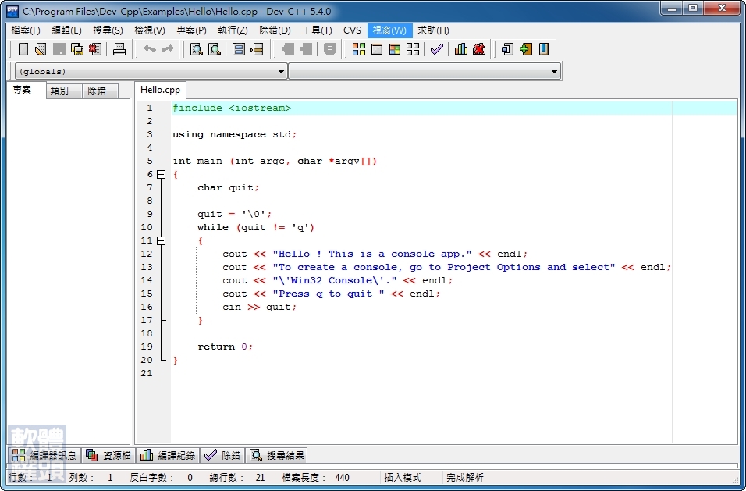Screen dimensions: 746x491
Task: Collapse the while-block fold at line 11
Action: (x=162, y=240)
